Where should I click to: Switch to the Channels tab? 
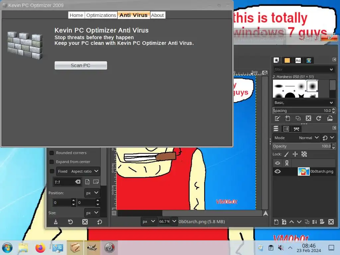pyautogui.click(x=286, y=129)
